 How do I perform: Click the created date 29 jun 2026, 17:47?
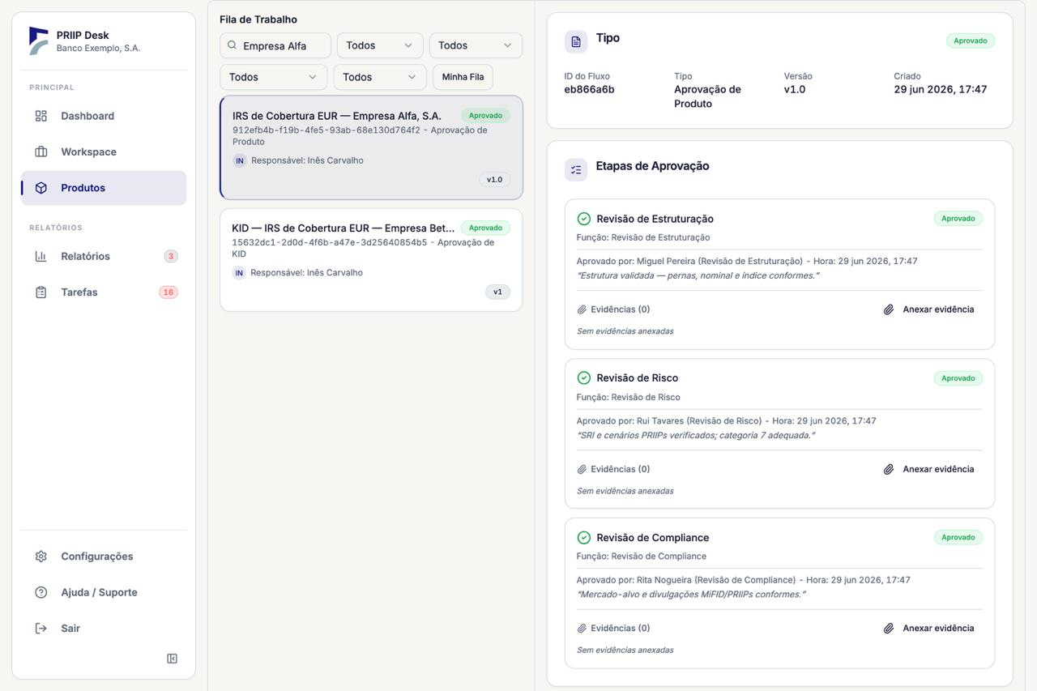[x=941, y=89]
